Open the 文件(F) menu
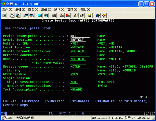Image resolution: width=156 pixels, height=121 pixels. click(7, 10)
